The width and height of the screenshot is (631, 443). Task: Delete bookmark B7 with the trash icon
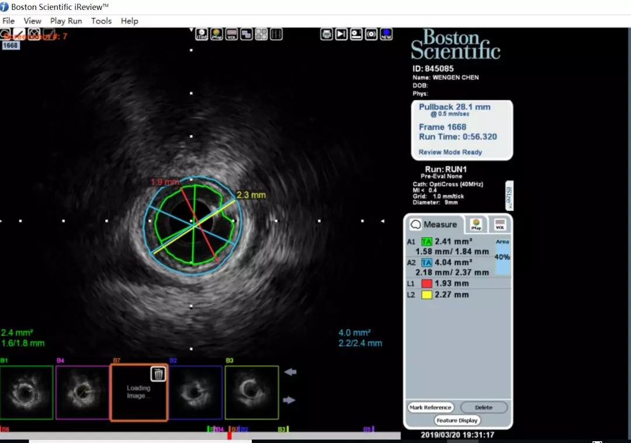coord(158,374)
